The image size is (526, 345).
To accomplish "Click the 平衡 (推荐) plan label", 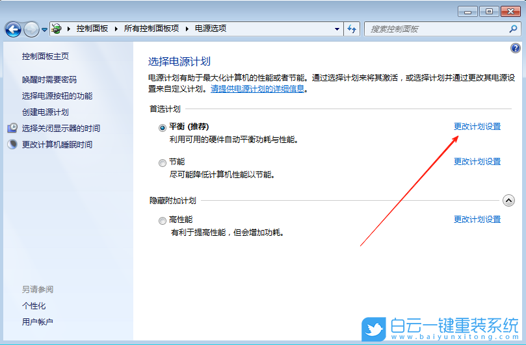I will coord(189,127).
